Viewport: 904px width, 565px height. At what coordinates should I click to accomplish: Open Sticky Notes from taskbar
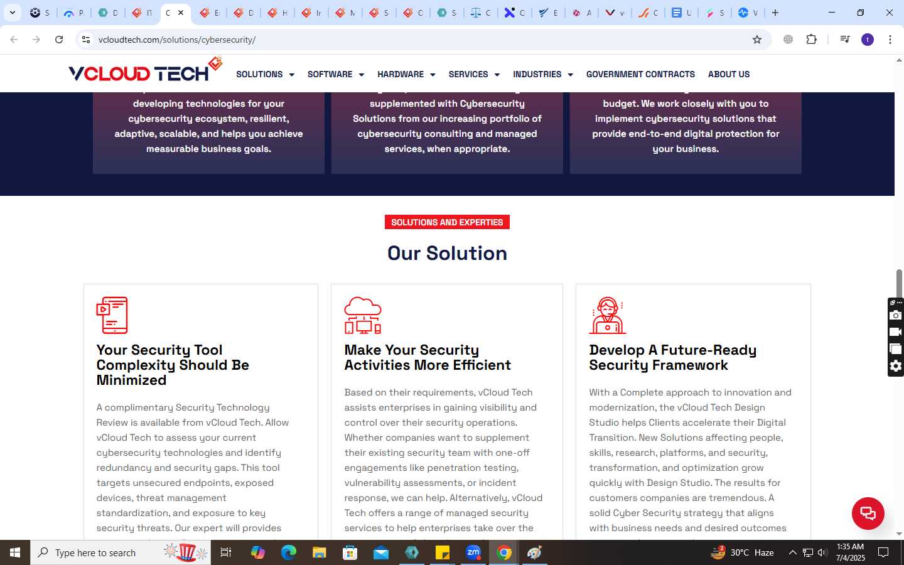(x=443, y=552)
